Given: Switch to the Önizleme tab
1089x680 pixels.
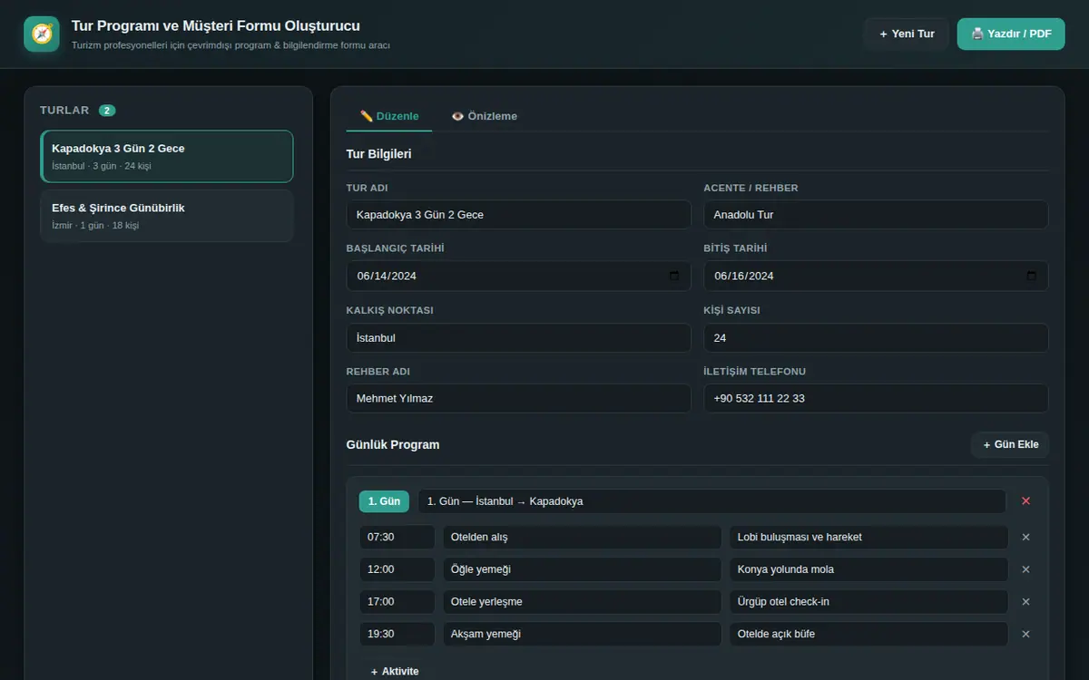Looking at the screenshot, I should pos(485,116).
